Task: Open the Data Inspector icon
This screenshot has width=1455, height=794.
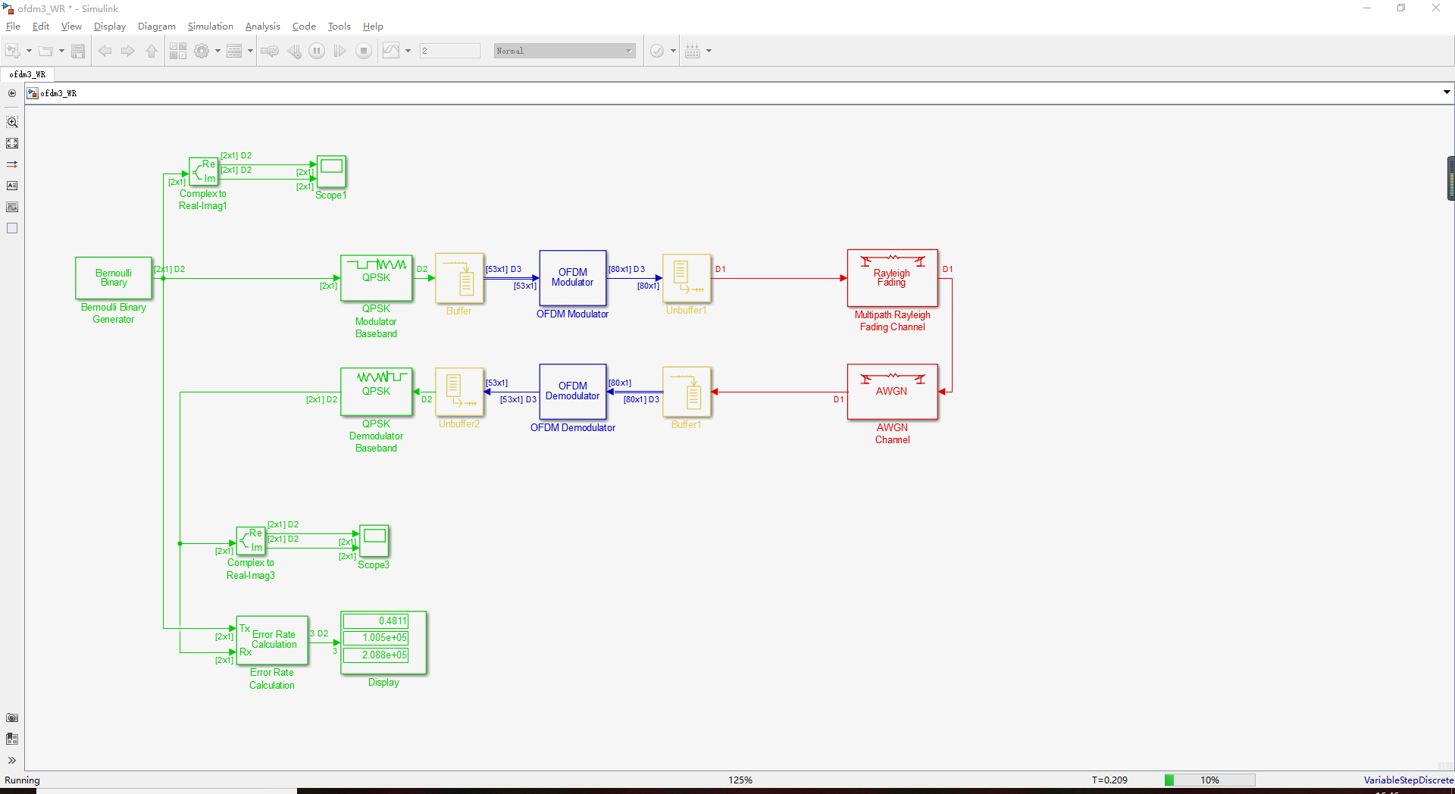Action: (x=391, y=51)
